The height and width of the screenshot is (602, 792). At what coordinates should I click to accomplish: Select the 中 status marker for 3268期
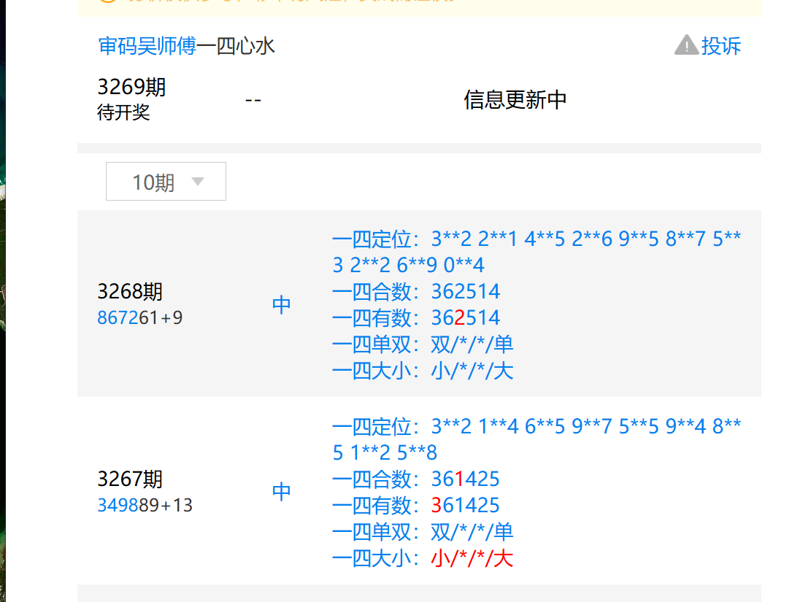click(x=281, y=304)
